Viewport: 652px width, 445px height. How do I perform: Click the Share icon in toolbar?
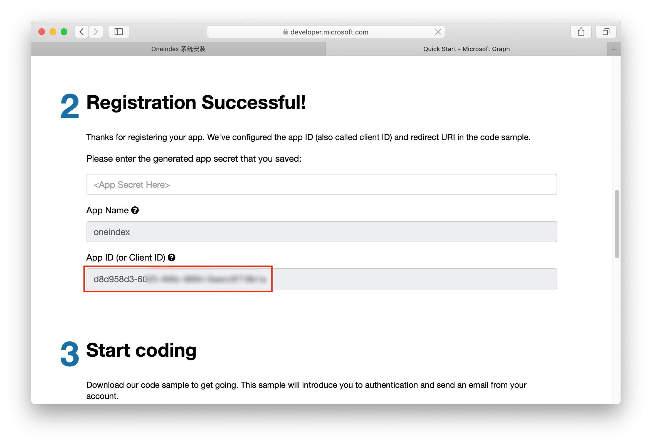pyautogui.click(x=581, y=32)
